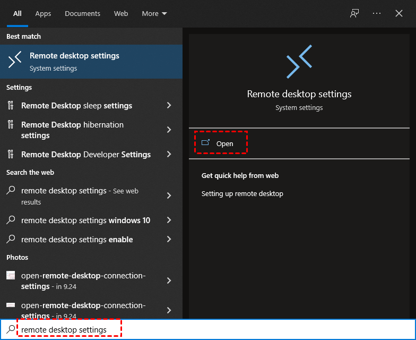Open the three-dot options menu

pos(377,13)
